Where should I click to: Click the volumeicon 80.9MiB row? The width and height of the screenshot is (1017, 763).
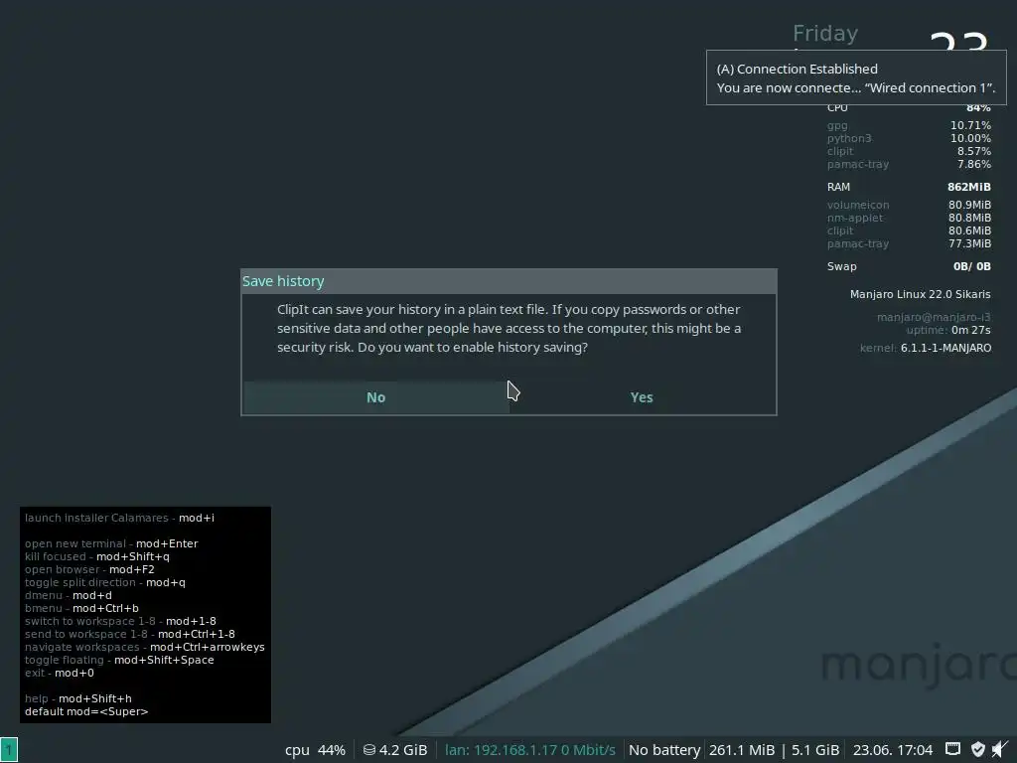click(x=909, y=205)
